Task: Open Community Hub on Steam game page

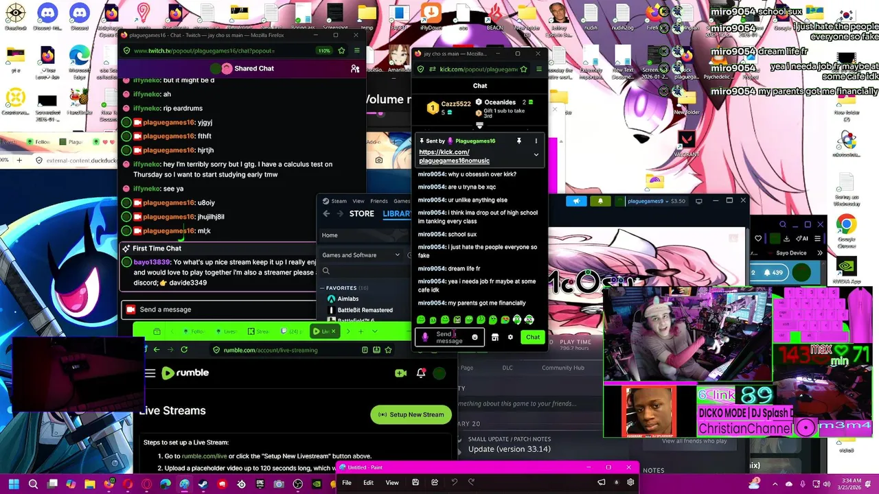Action: [x=563, y=368]
